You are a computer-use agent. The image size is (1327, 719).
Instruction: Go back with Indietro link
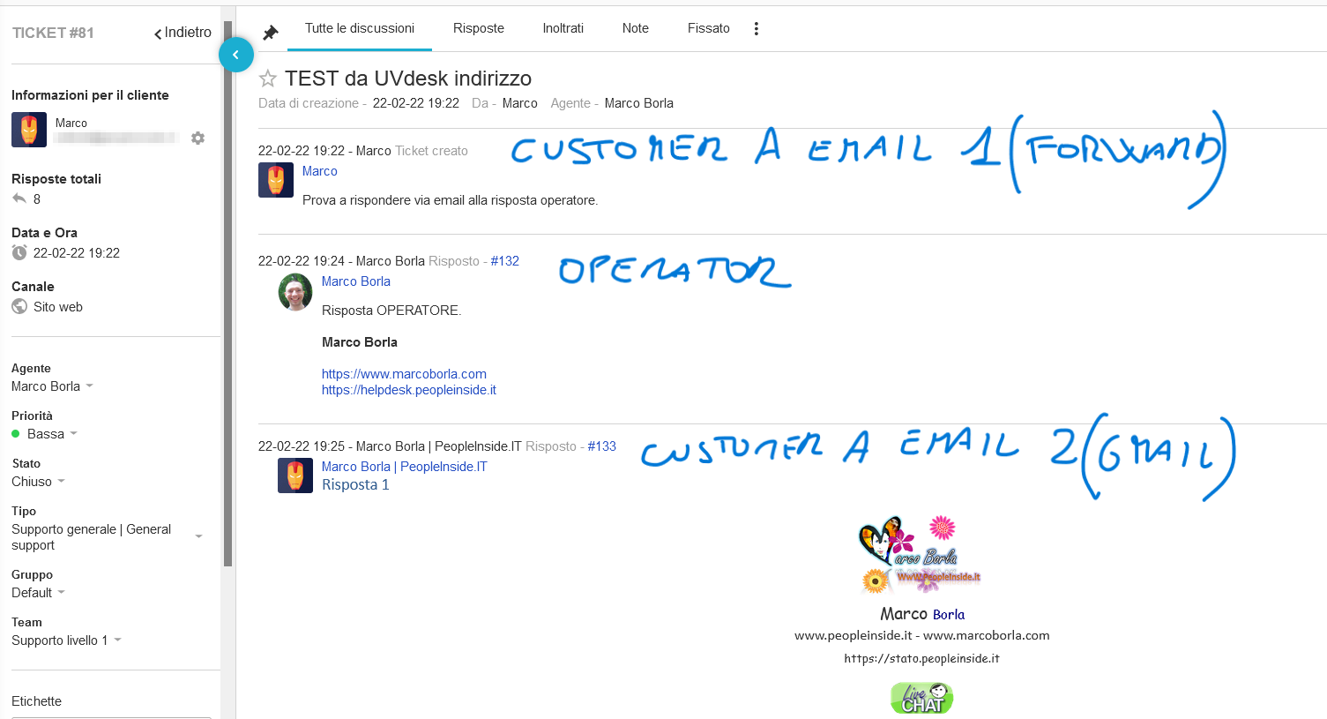tap(183, 33)
